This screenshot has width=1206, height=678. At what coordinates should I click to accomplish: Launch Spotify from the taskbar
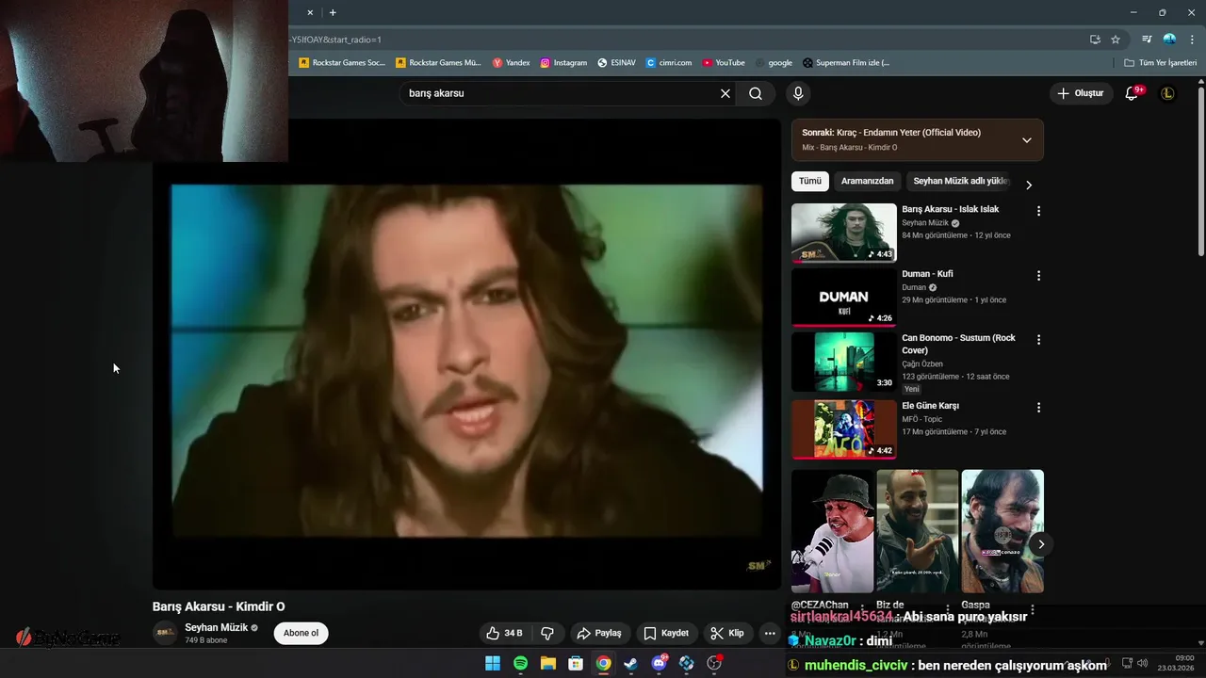pos(520,663)
